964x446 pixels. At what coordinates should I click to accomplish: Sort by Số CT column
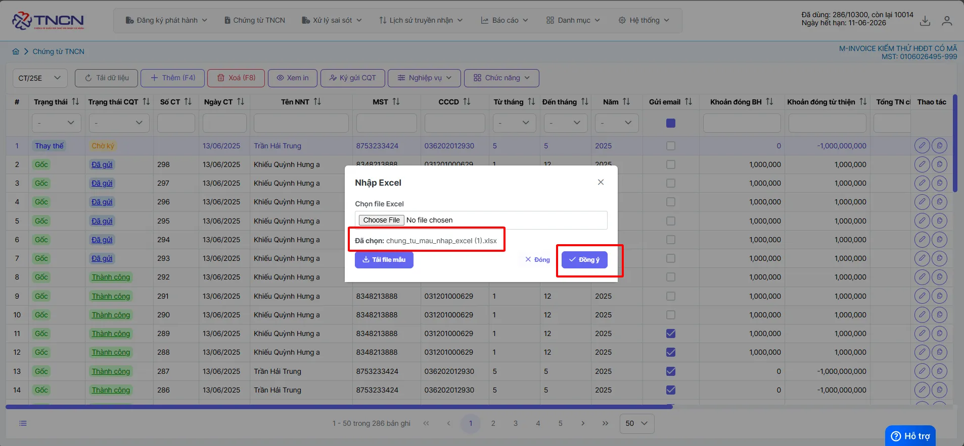coord(188,102)
